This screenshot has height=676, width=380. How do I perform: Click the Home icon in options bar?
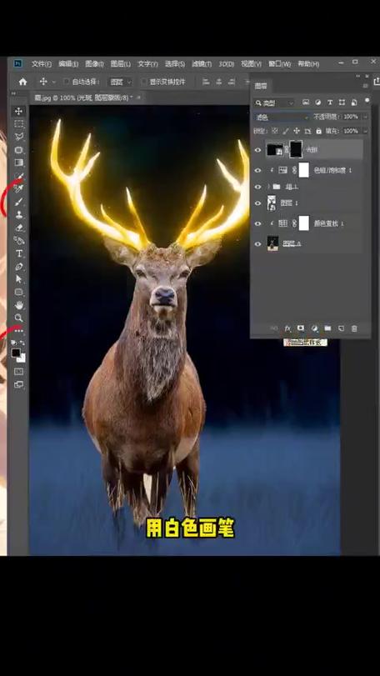[22, 82]
